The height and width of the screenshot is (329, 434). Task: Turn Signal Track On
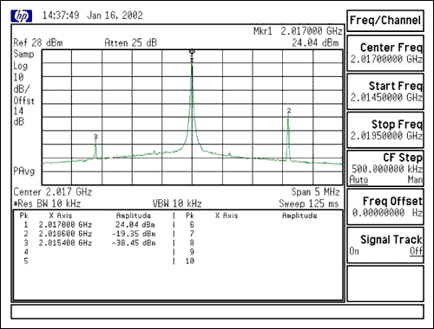[354, 251]
